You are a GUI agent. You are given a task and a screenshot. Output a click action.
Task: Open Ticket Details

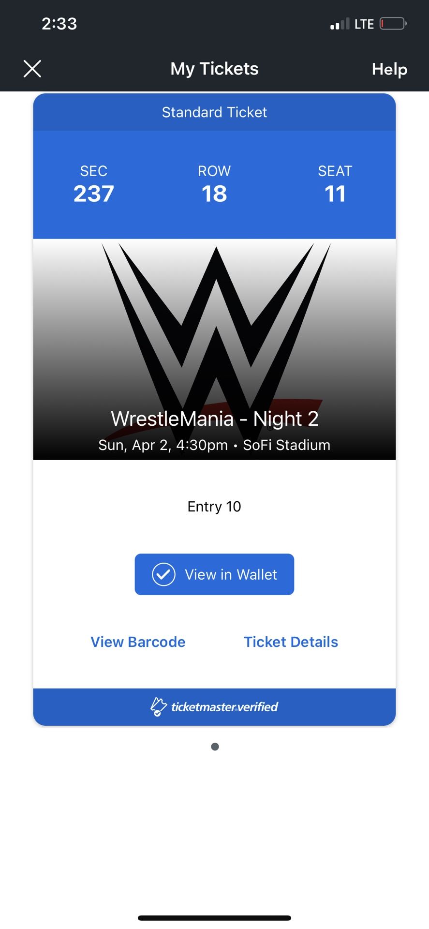pyautogui.click(x=291, y=642)
